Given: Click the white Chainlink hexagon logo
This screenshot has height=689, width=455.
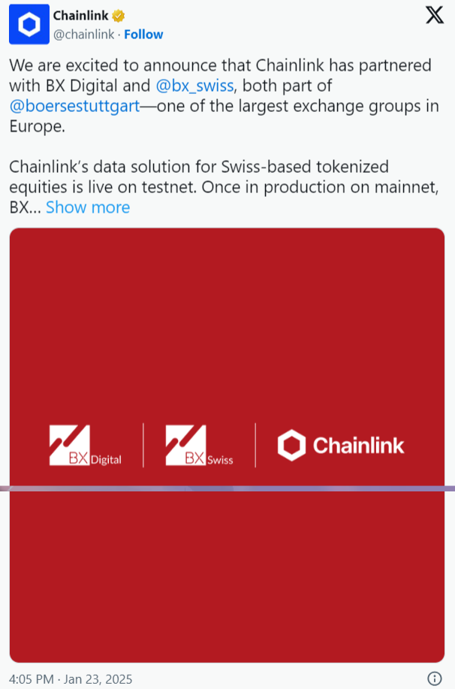Looking at the screenshot, I should (291, 445).
